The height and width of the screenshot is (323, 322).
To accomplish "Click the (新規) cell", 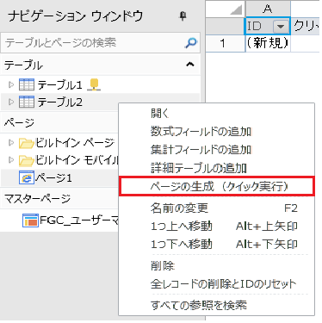I will 268,43.
